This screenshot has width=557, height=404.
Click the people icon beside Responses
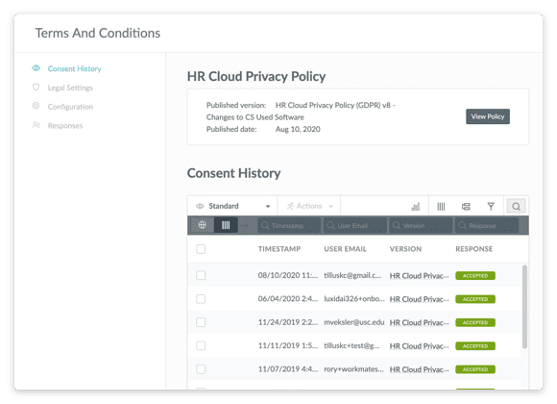click(x=36, y=125)
